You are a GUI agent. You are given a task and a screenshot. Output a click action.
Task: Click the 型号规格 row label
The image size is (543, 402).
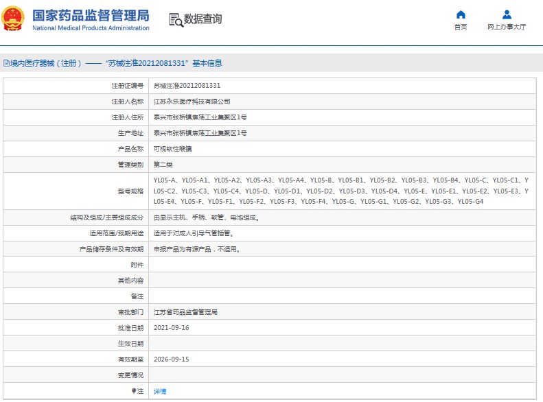[130, 191]
